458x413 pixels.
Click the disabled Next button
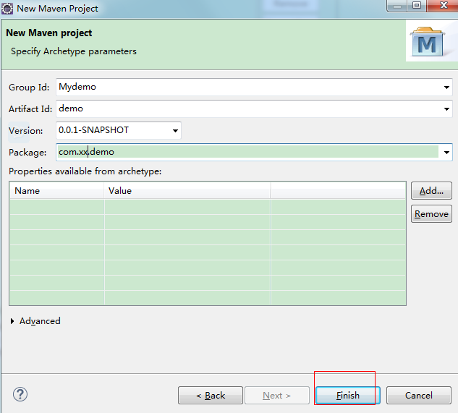coord(276,395)
